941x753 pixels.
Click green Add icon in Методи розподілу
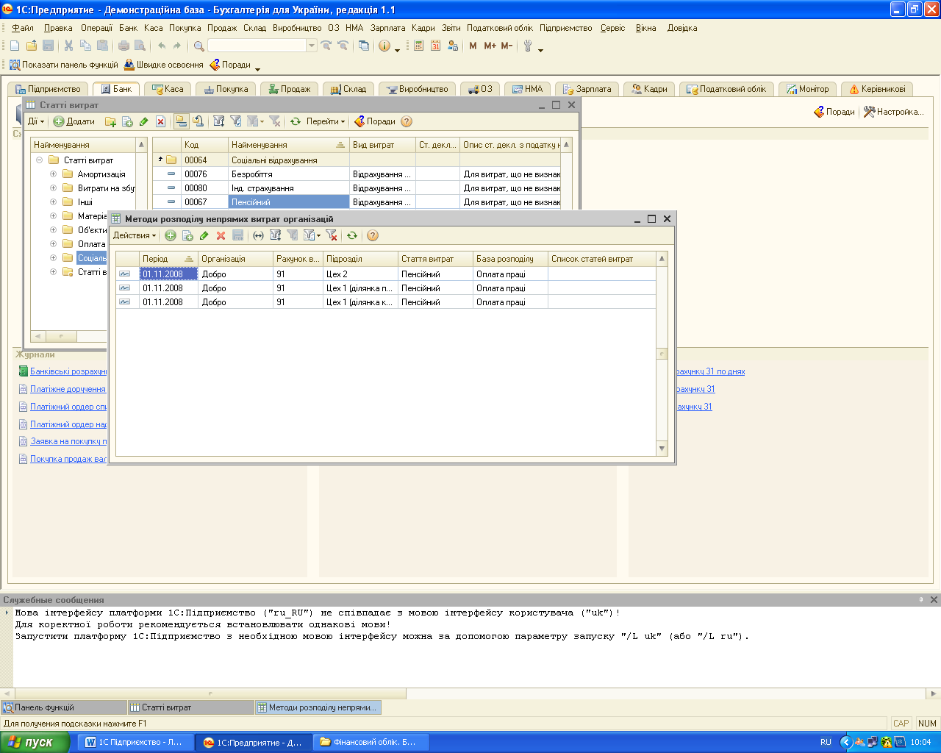(x=171, y=235)
